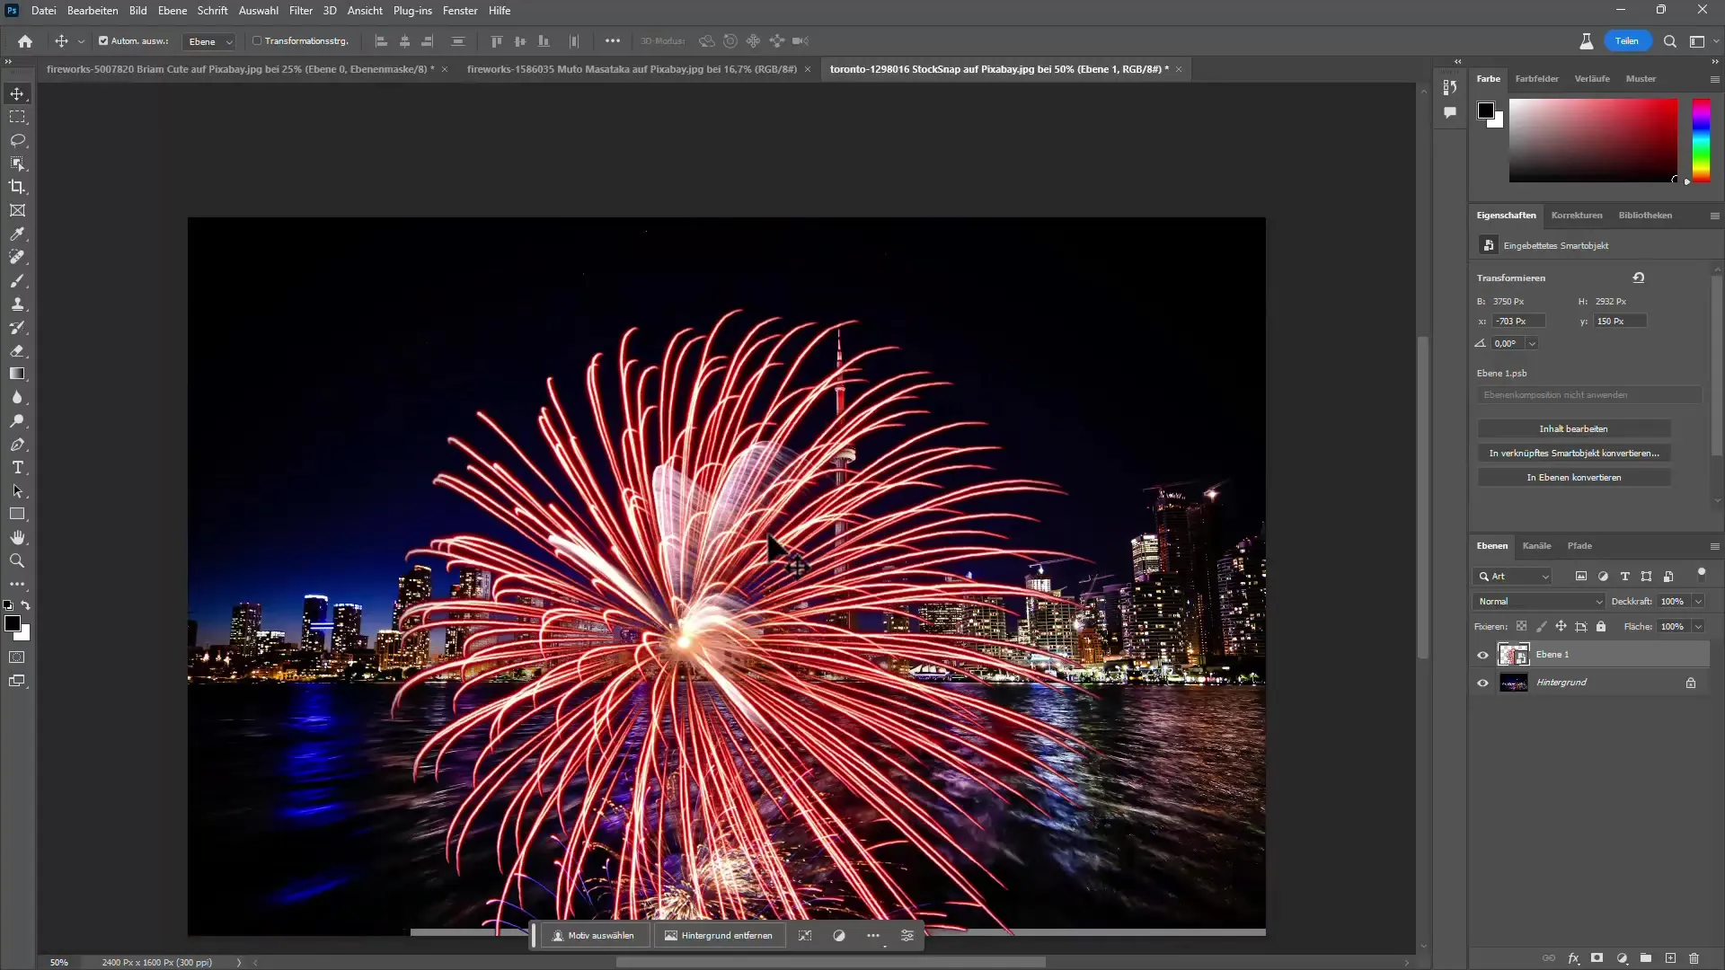Expand the Korrekturen tab
The width and height of the screenshot is (1725, 970).
click(1576, 215)
